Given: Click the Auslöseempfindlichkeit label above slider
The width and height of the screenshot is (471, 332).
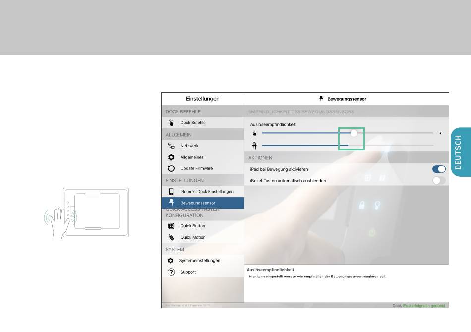Looking at the screenshot, I should point(273,124).
